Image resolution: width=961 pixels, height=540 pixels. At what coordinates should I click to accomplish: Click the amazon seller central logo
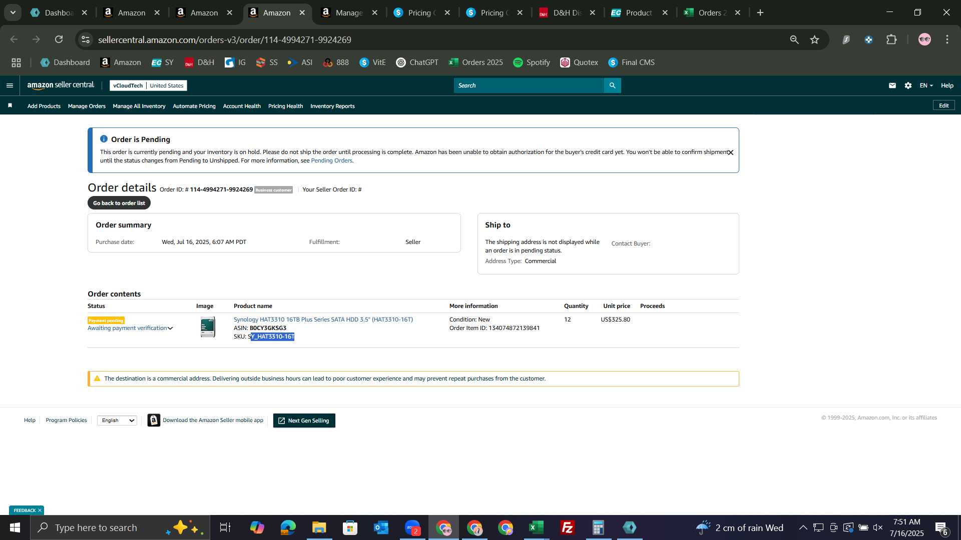61,85
